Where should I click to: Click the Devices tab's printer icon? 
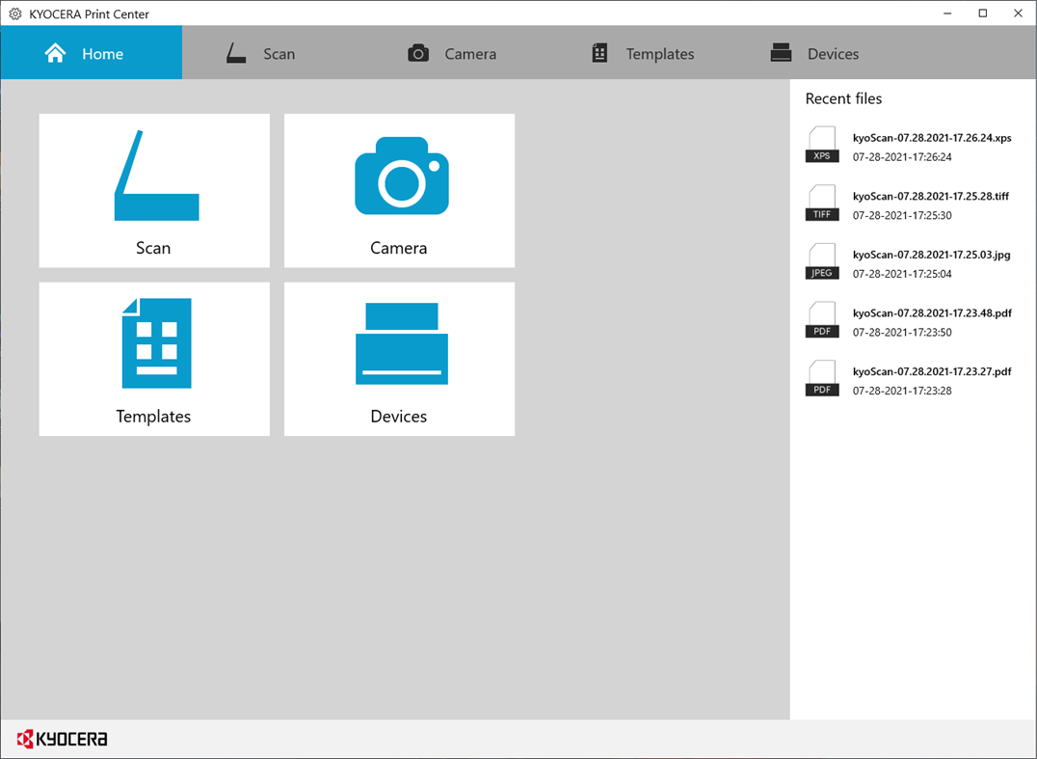click(x=781, y=53)
